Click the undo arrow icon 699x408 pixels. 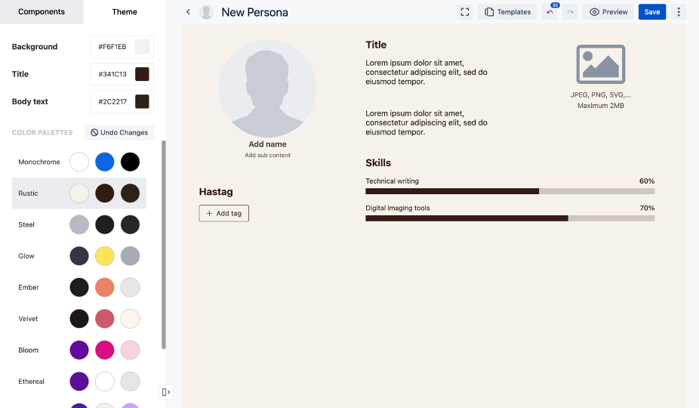(549, 13)
